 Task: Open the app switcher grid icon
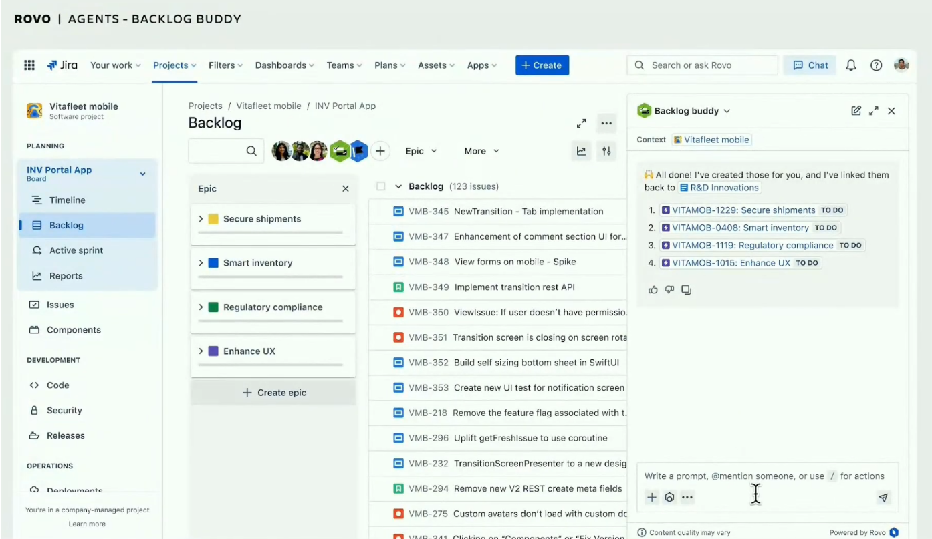tap(29, 65)
